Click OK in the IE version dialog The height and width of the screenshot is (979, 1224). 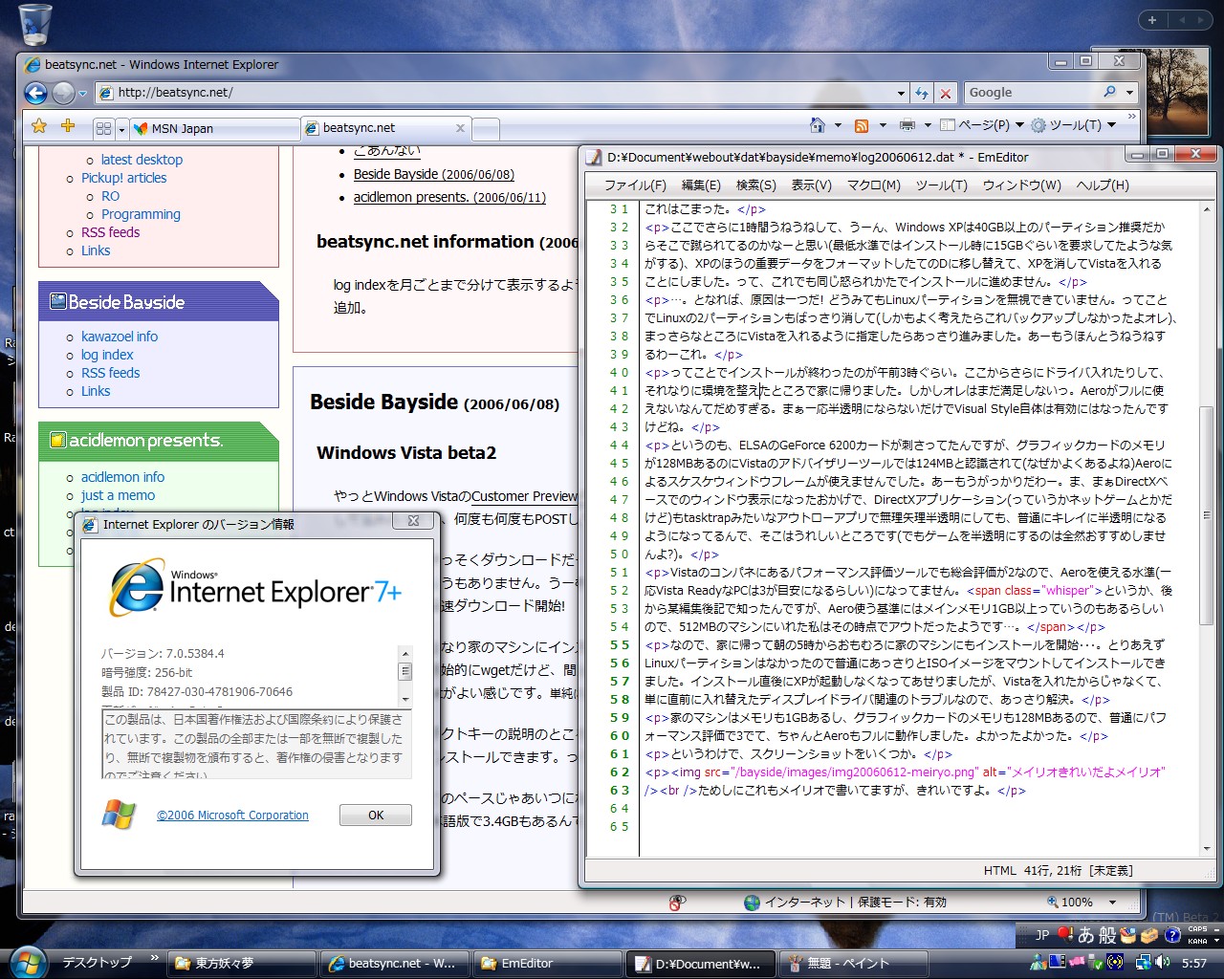click(x=375, y=816)
